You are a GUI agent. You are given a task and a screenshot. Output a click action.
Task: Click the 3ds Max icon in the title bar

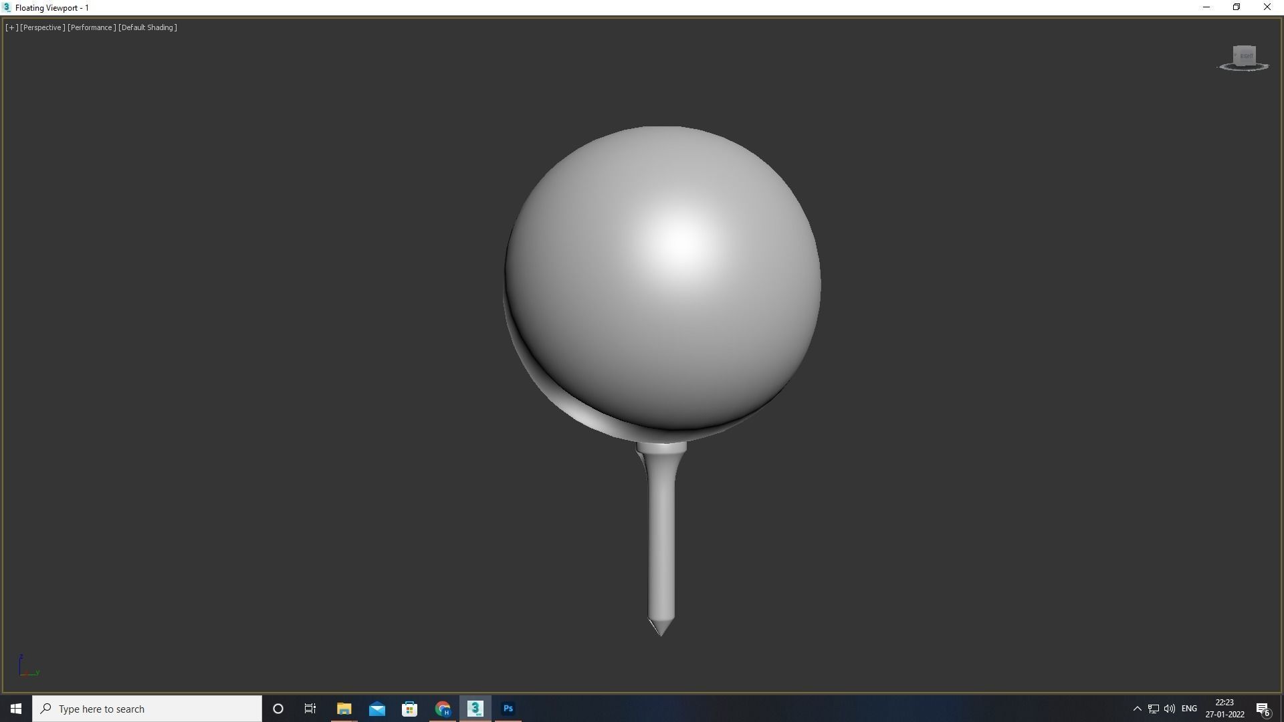pos(7,7)
